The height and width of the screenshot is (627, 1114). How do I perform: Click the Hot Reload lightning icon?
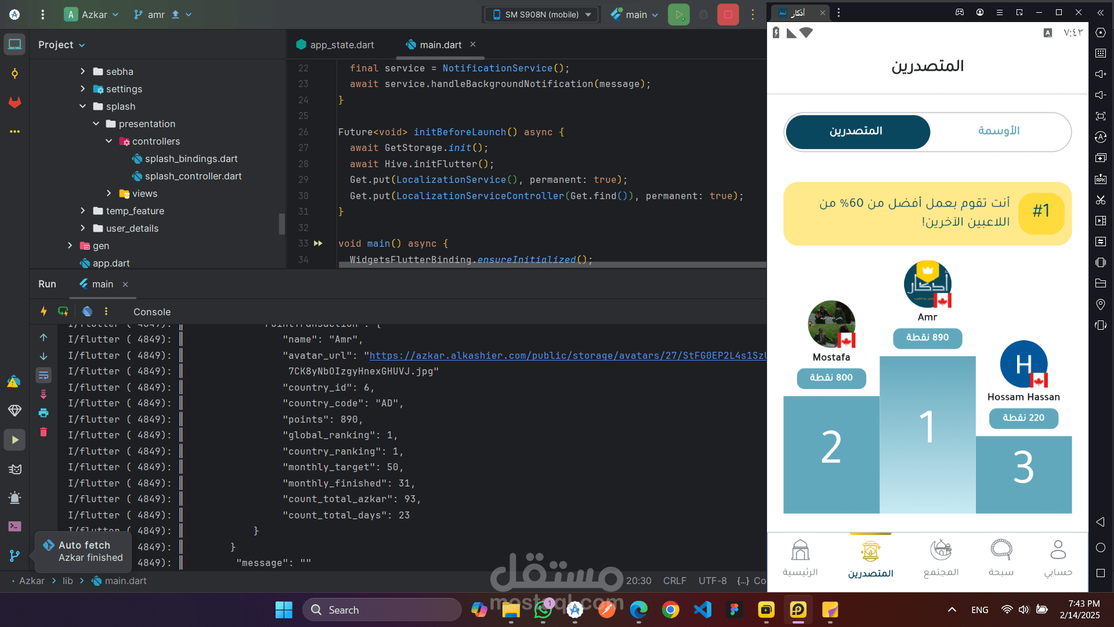pyautogui.click(x=44, y=311)
